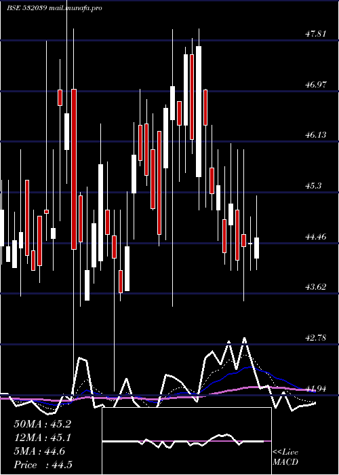Image resolution: width=339 pixels, height=475 pixels.
Task: Click the 46.13 price axis label
Action: click(x=316, y=135)
